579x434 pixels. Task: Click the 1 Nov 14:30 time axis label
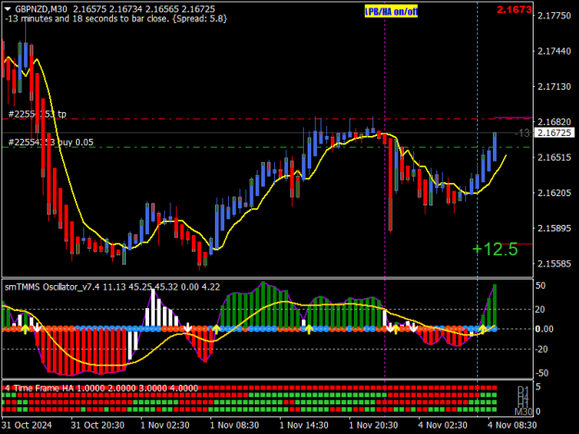point(304,425)
